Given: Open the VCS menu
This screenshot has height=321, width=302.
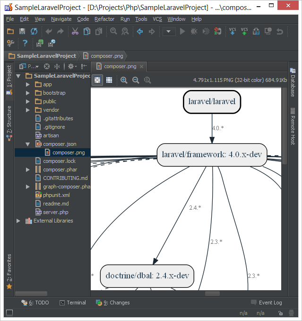Looking at the screenshot, I should tap(157, 19).
